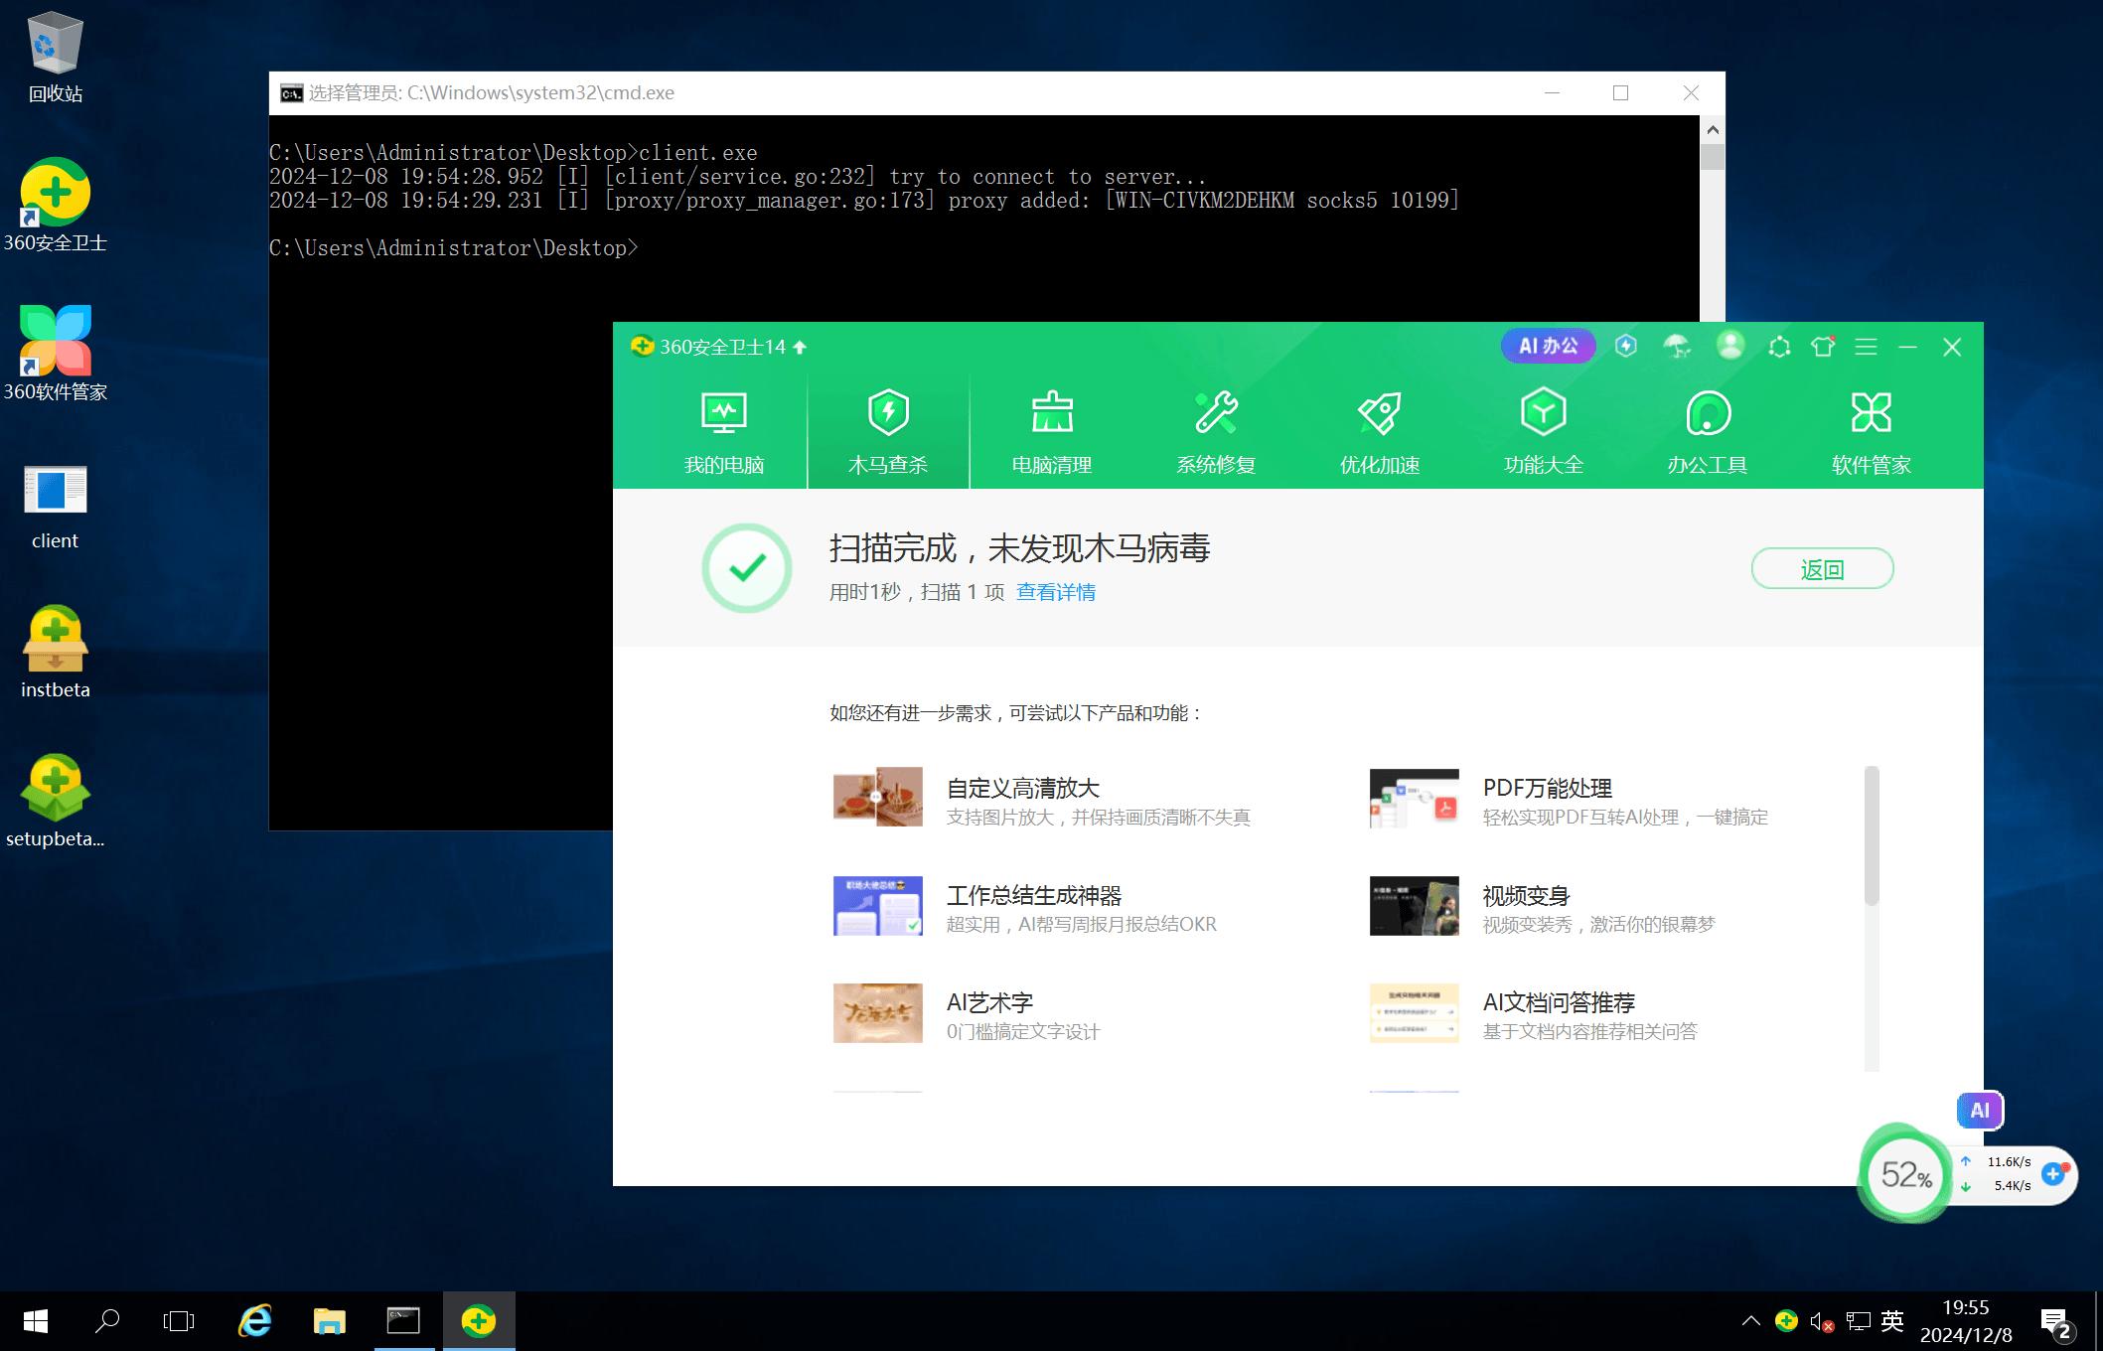
Task: Select the client file on desktop
Action: point(55,507)
